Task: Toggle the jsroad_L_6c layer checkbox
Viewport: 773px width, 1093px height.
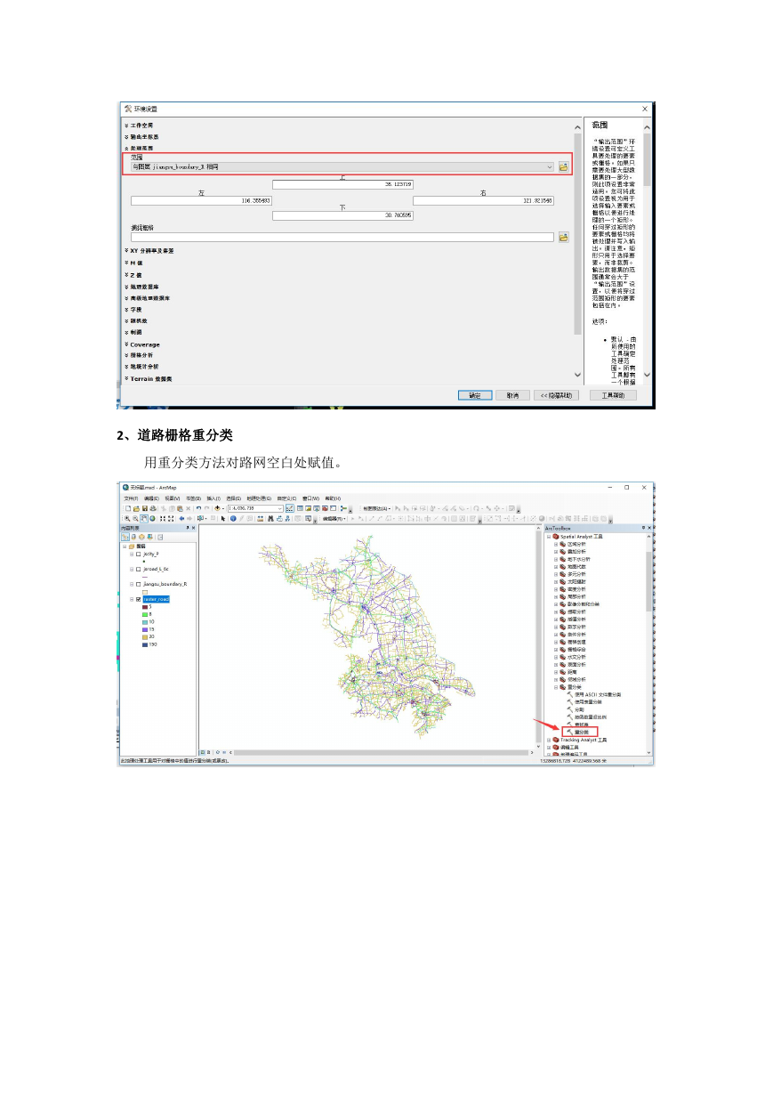Action: coord(139,568)
